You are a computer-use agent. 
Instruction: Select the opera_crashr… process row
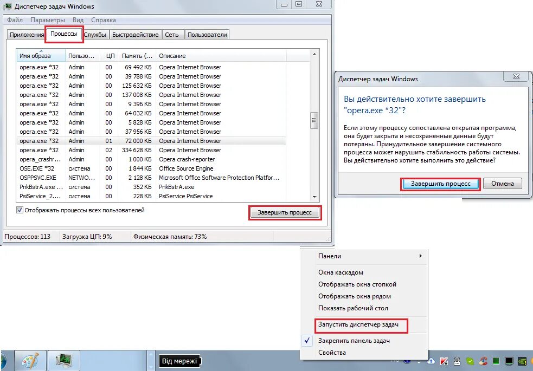[x=151, y=159]
